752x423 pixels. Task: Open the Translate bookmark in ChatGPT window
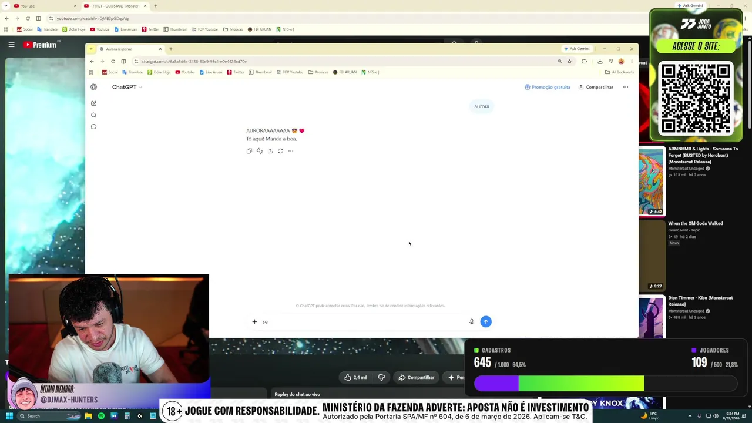[132, 72]
